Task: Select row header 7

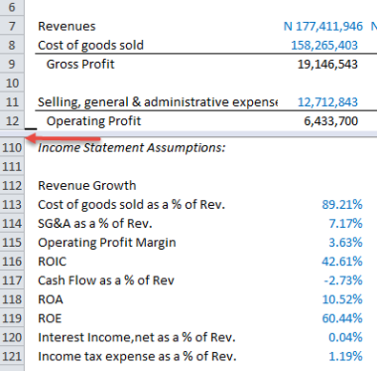Action: tap(11, 26)
